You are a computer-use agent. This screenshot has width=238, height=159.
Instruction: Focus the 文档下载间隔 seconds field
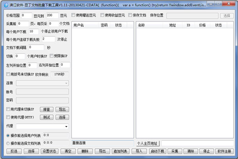click(x=36, y=47)
